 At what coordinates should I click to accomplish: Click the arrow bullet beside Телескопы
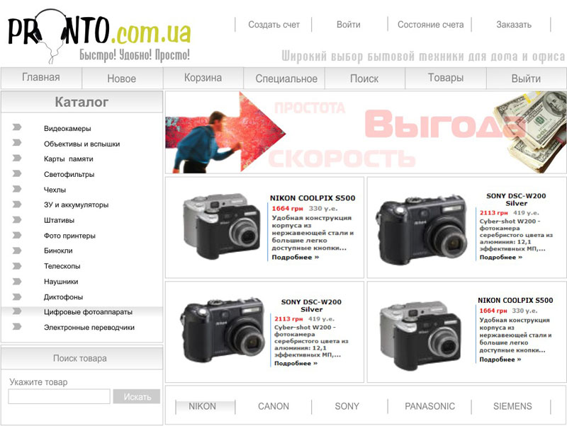click(17, 266)
